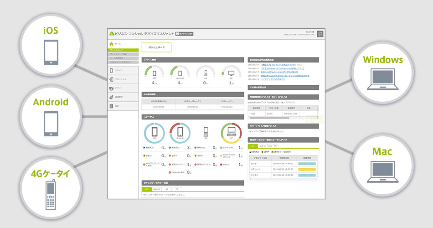
Task: Click the ダッシュボード tab above the content
Action: pyautogui.click(x=157, y=47)
